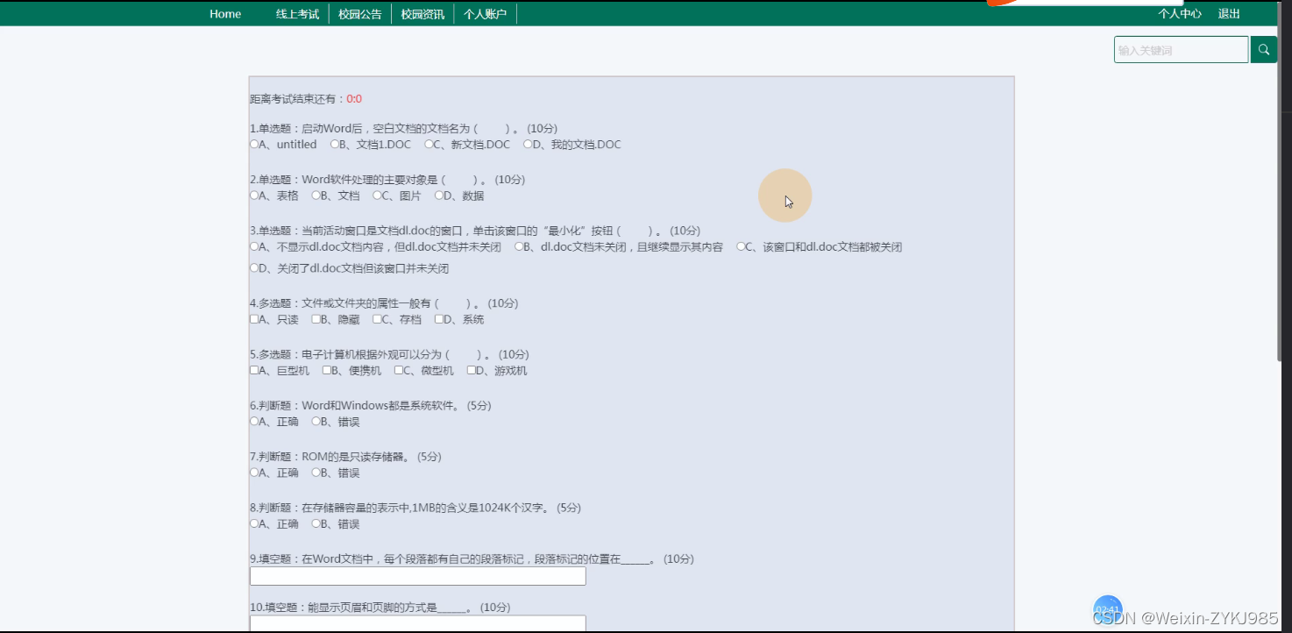Select option B dl.doc文档未关闭 for question 3
Viewport: 1292px width, 633px height.
coord(518,246)
